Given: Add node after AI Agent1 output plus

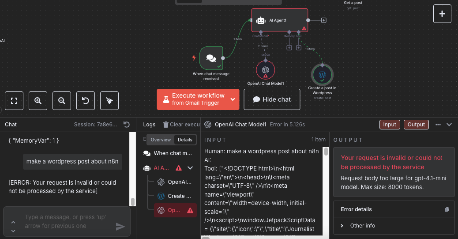Looking at the screenshot, I should pos(323,20).
